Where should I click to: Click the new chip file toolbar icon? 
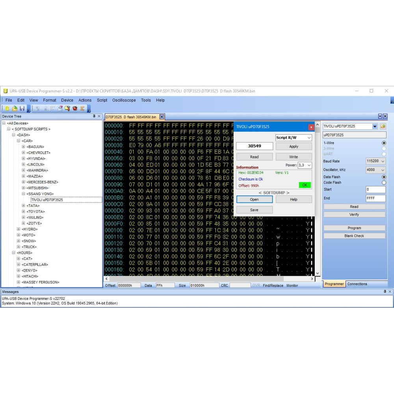tap(7, 109)
